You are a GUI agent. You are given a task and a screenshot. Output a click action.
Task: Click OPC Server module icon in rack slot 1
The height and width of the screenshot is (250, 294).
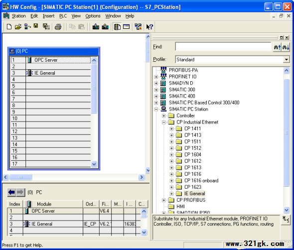[x=29, y=60]
